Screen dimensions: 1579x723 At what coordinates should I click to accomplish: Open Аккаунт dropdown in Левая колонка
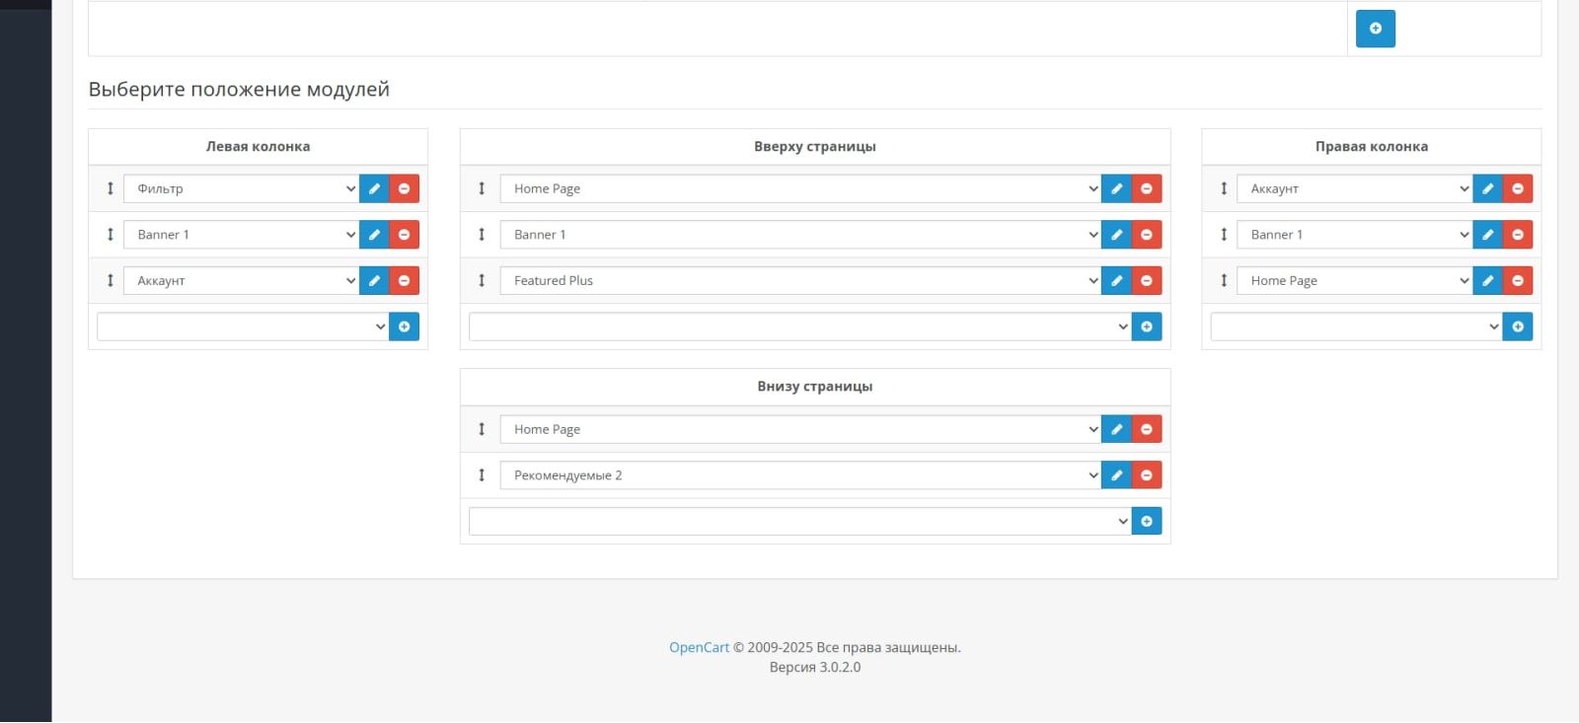[x=242, y=281]
